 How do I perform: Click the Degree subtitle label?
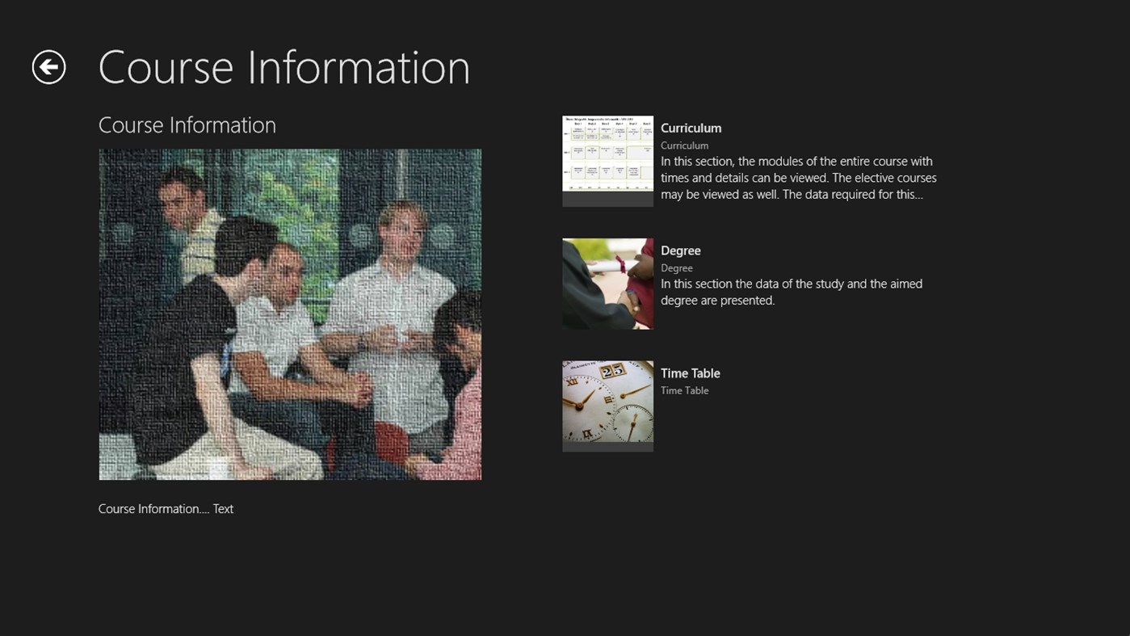pyautogui.click(x=677, y=267)
